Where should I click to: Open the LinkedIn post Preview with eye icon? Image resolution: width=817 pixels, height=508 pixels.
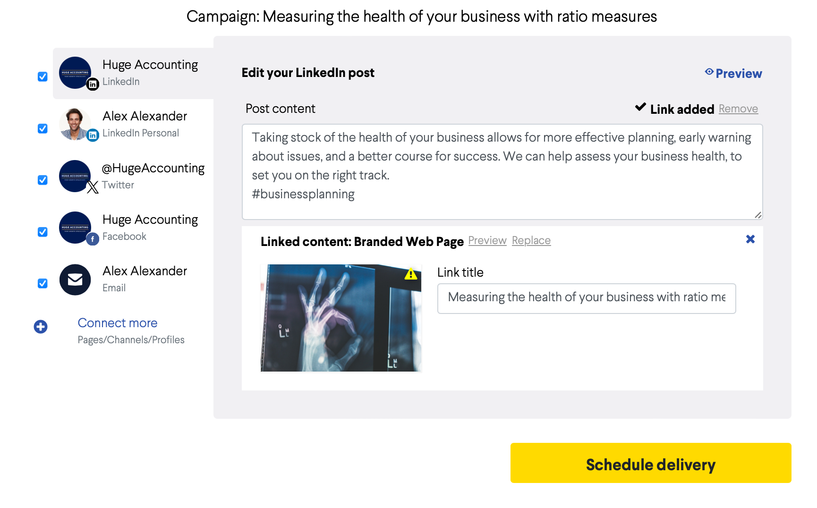pos(733,73)
